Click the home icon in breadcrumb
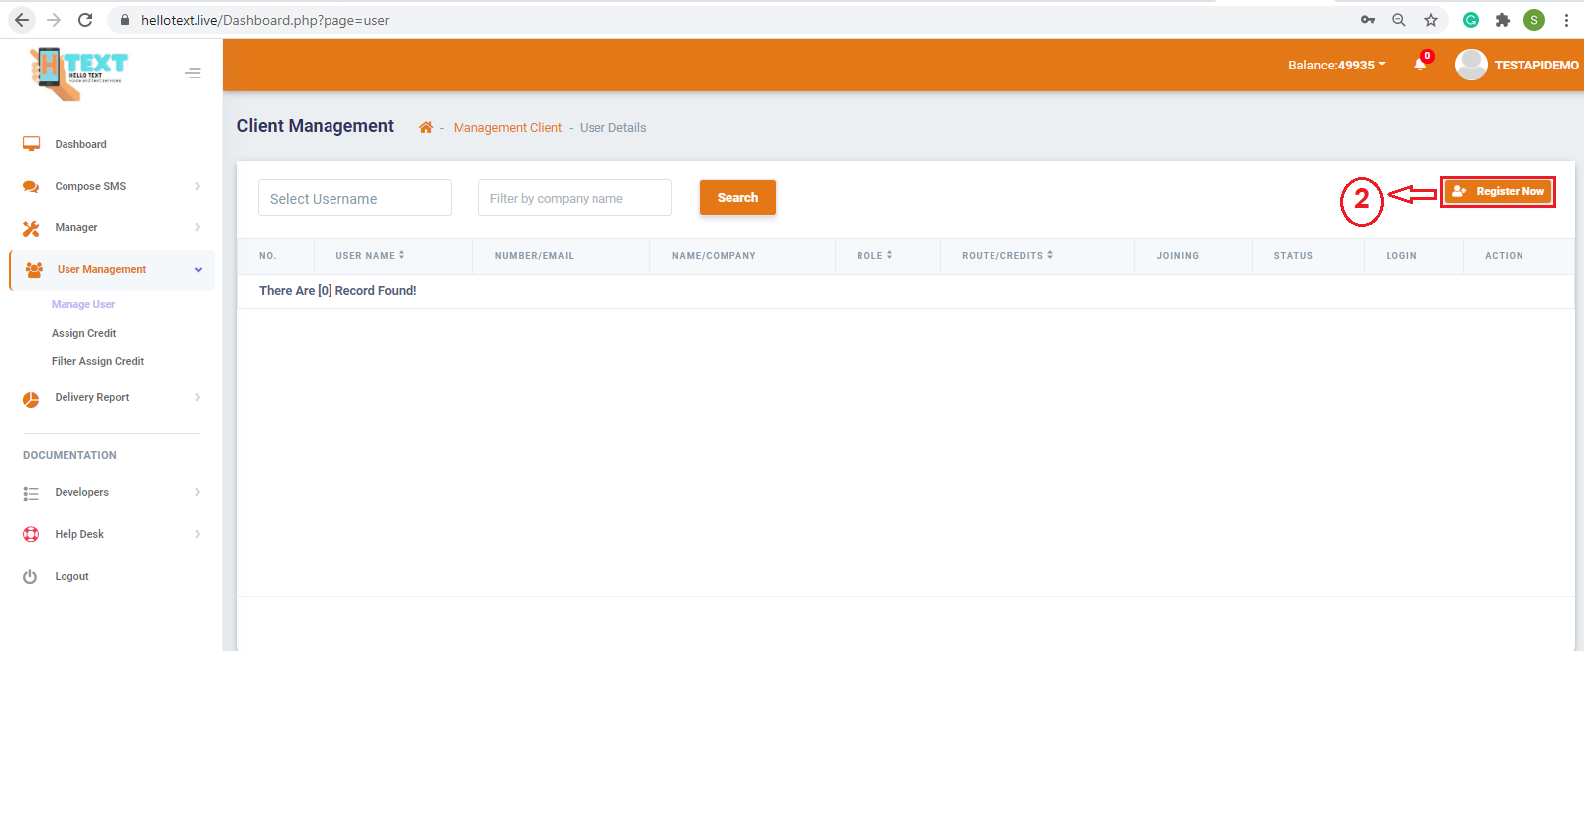 426,127
